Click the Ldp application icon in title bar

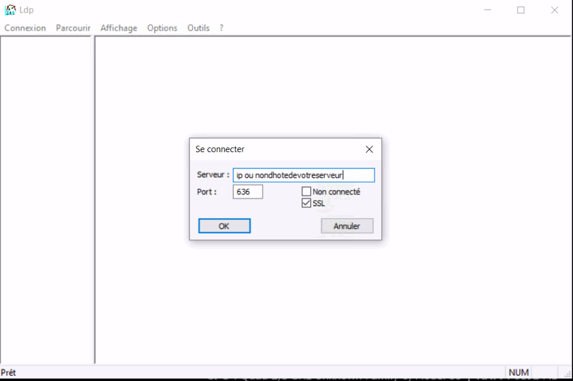tap(10, 10)
